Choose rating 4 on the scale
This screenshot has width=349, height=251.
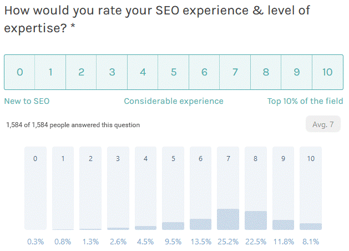click(143, 72)
